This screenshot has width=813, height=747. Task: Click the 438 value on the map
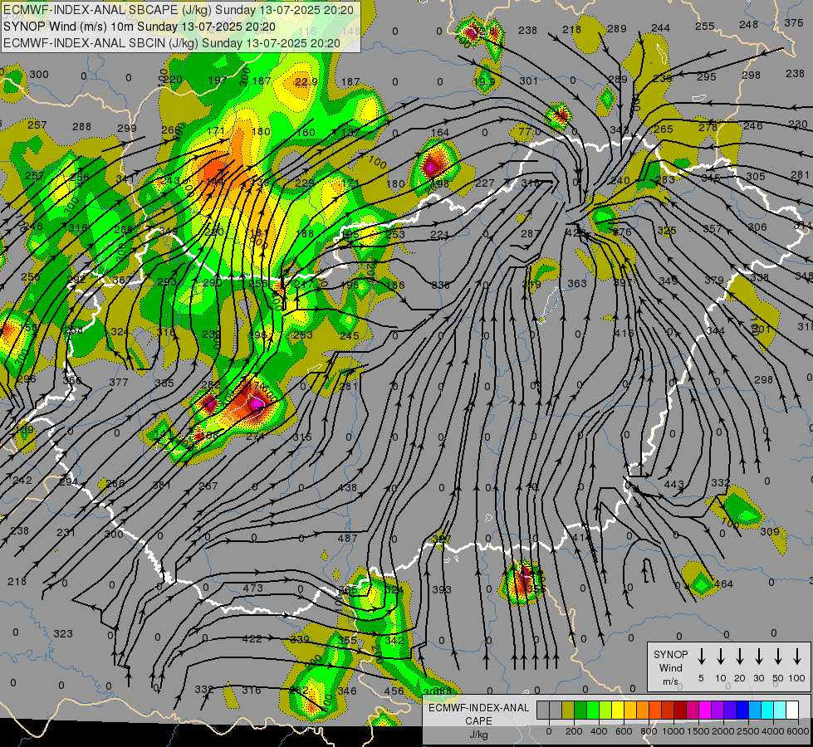coord(347,487)
